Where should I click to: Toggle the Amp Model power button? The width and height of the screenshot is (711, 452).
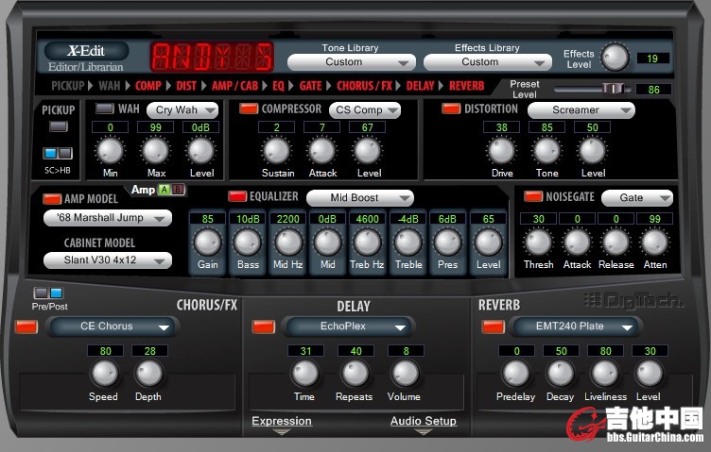coord(52,198)
